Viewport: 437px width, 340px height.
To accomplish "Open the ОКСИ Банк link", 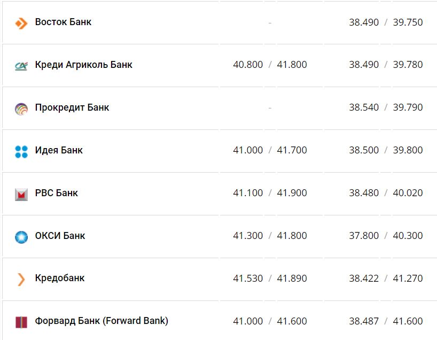I will 60,236.
